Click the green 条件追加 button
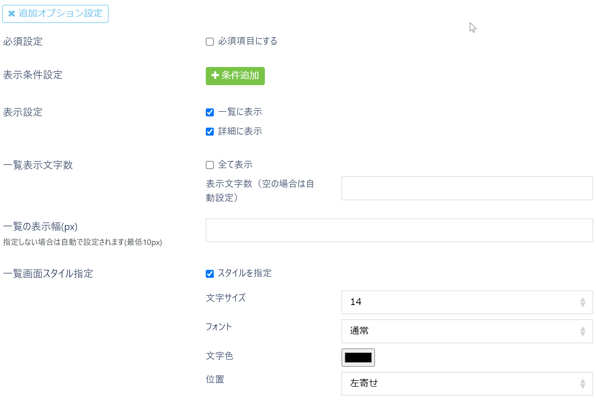 (235, 76)
